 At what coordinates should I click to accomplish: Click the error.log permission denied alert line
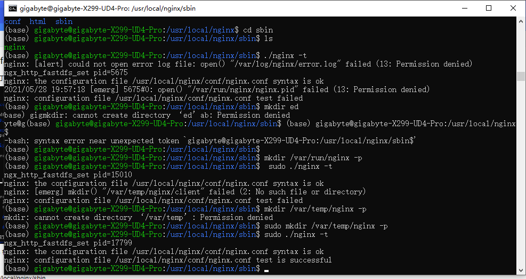pyautogui.click(x=238, y=64)
